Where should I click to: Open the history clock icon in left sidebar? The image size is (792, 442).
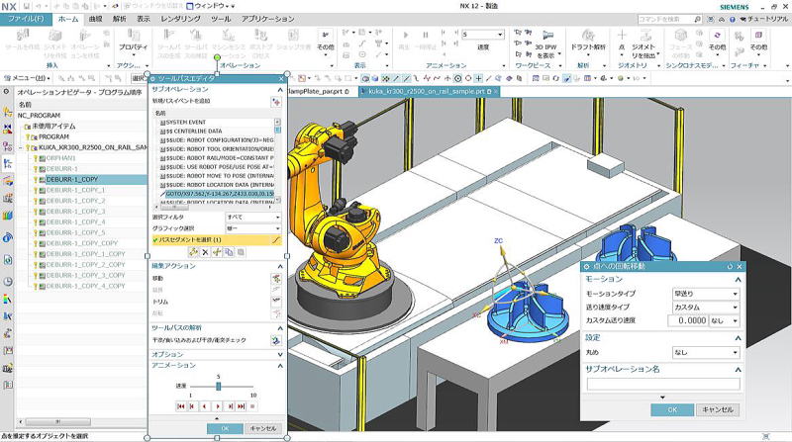click(x=8, y=282)
